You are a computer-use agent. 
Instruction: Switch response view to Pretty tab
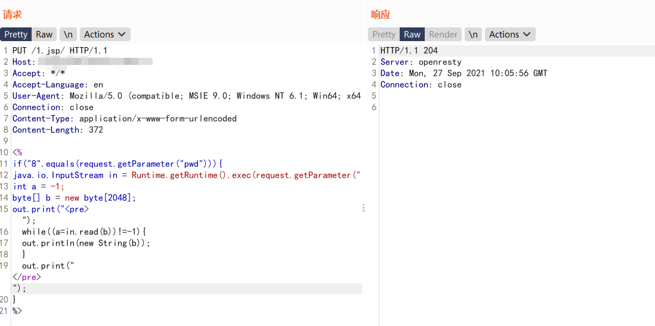click(x=384, y=34)
